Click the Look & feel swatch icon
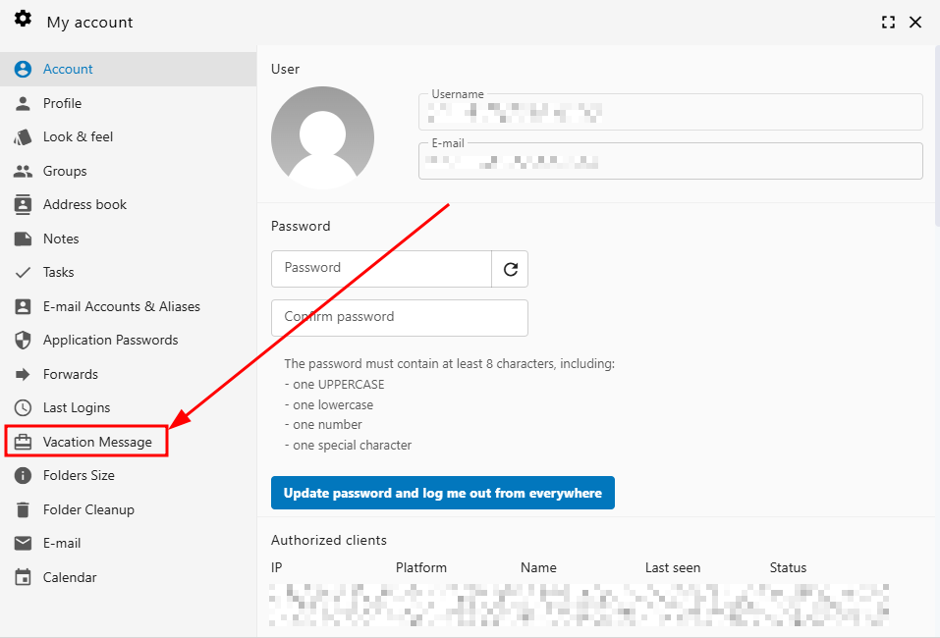This screenshot has height=638, width=940. 23,137
